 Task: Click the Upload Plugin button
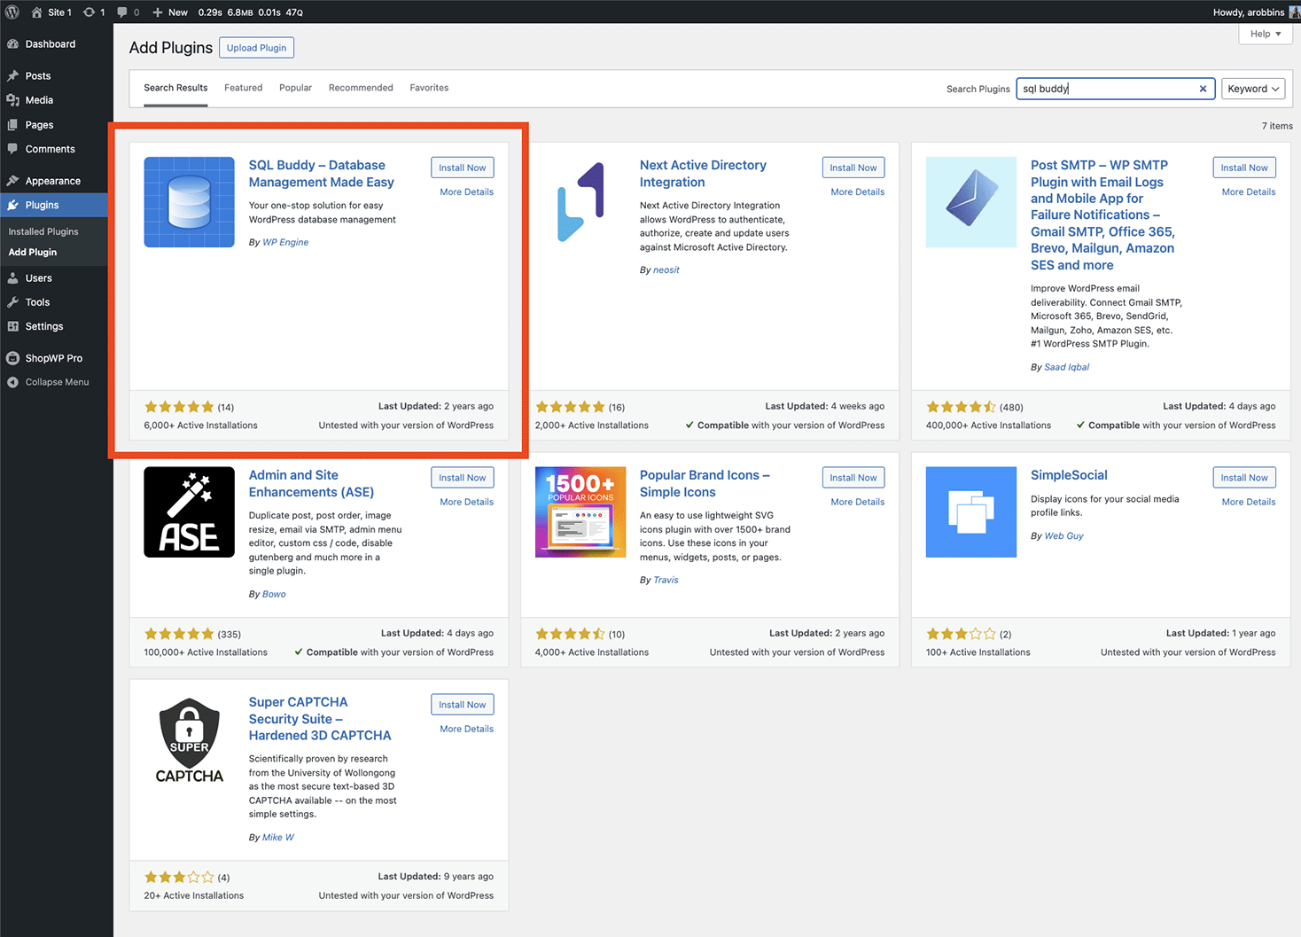(256, 48)
